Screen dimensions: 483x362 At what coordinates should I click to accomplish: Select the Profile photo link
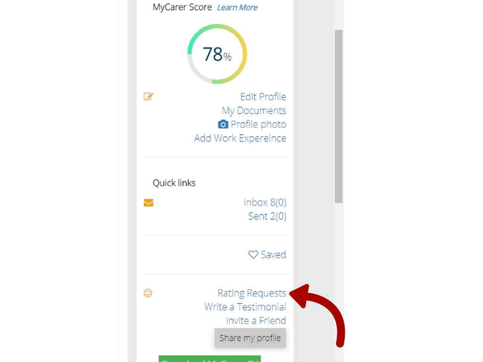[x=258, y=124]
